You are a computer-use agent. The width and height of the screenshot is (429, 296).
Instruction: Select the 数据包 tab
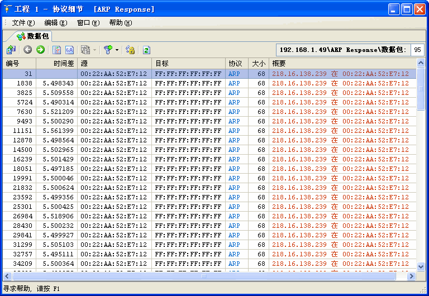[32, 36]
